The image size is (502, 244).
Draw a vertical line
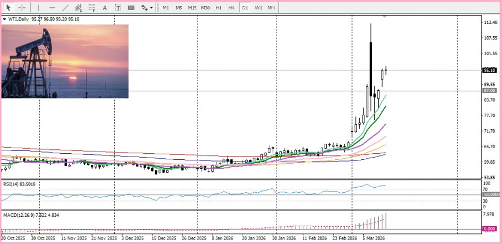[38, 8]
